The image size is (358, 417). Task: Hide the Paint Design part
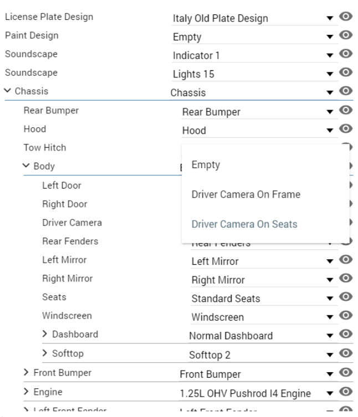tap(346, 35)
